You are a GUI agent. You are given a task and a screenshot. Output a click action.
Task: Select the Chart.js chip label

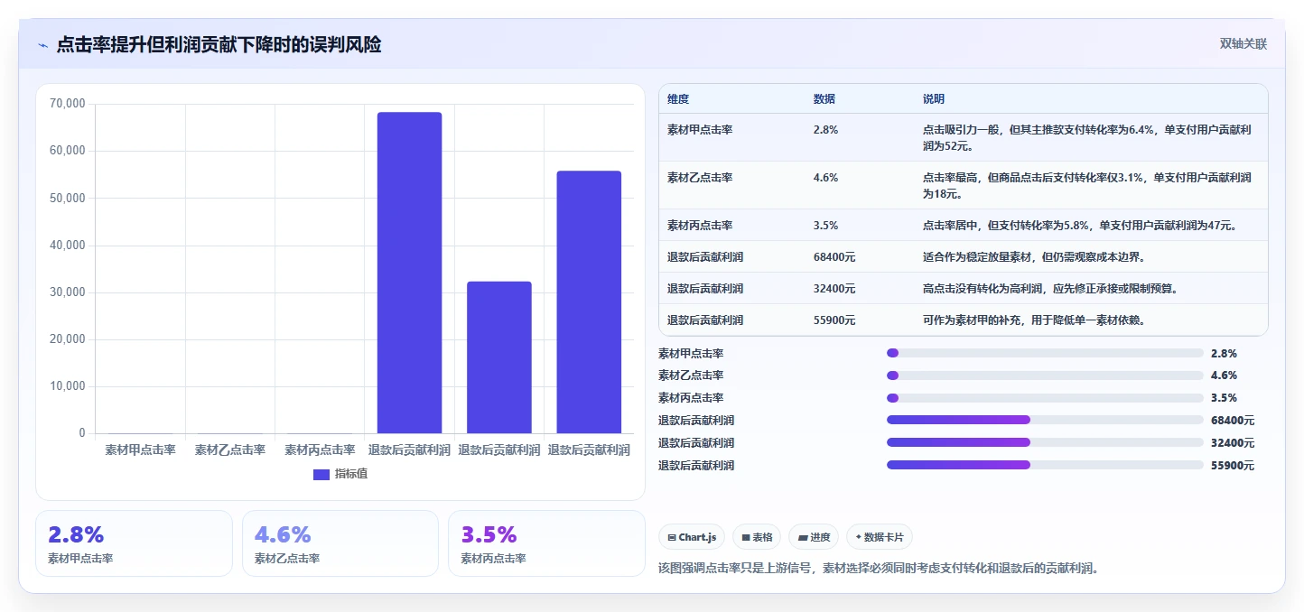click(x=697, y=537)
